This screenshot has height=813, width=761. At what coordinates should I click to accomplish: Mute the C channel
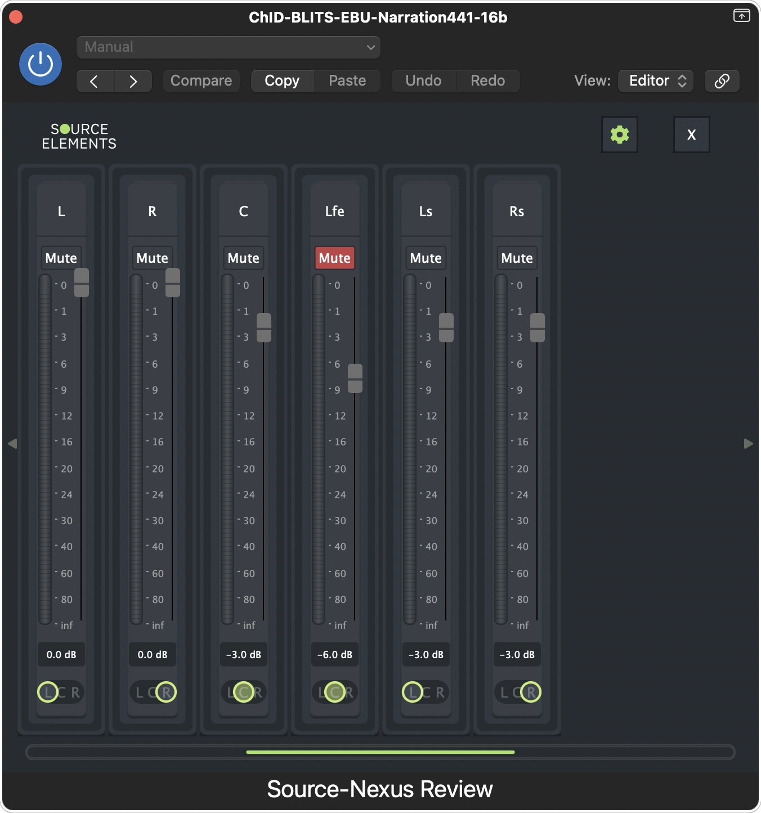(x=244, y=258)
